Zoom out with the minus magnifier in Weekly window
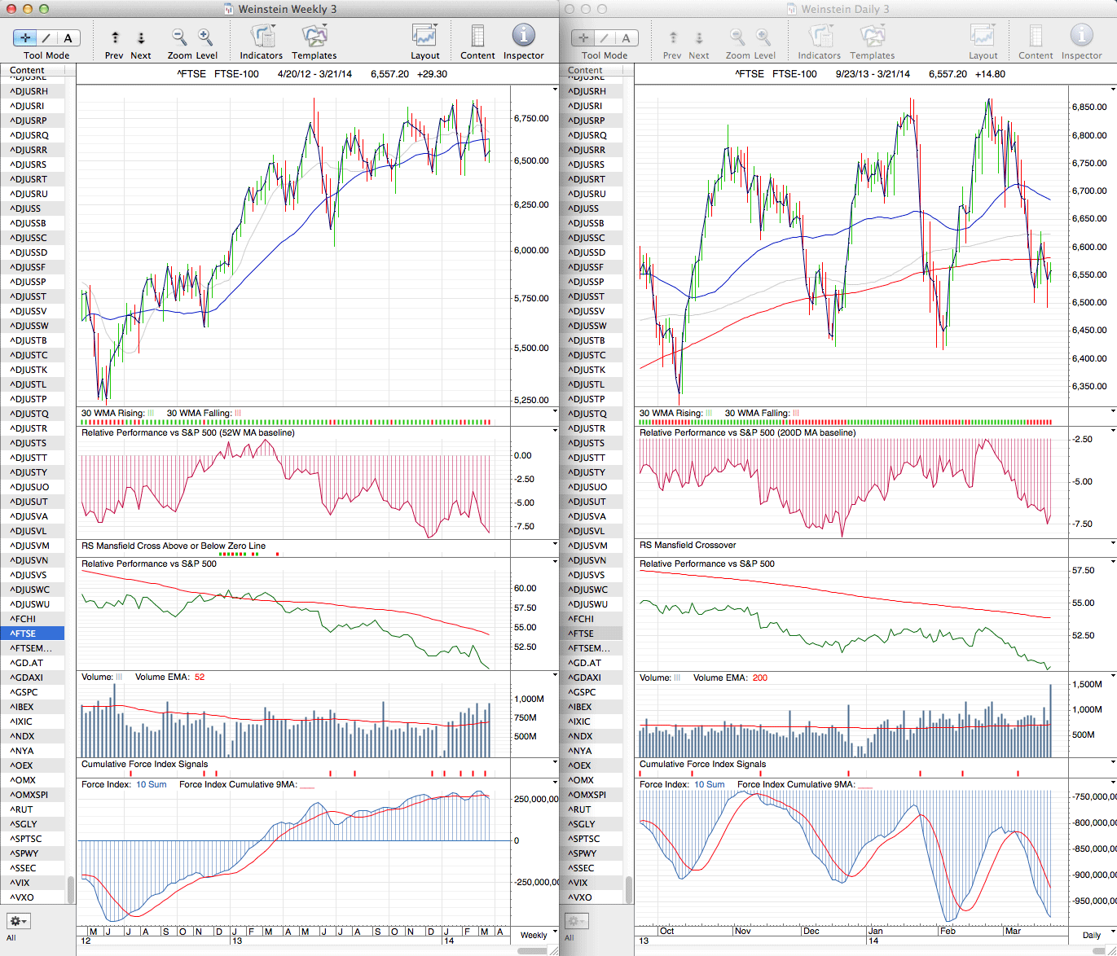The image size is (1117, 956). click(x=179, y=37)
